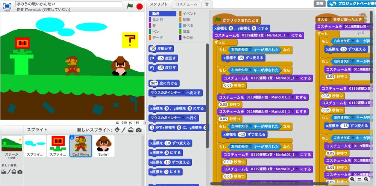The image size is (376, 186).
Task: Switch stage to full-screen presentation mode
Action: (7, 6)
